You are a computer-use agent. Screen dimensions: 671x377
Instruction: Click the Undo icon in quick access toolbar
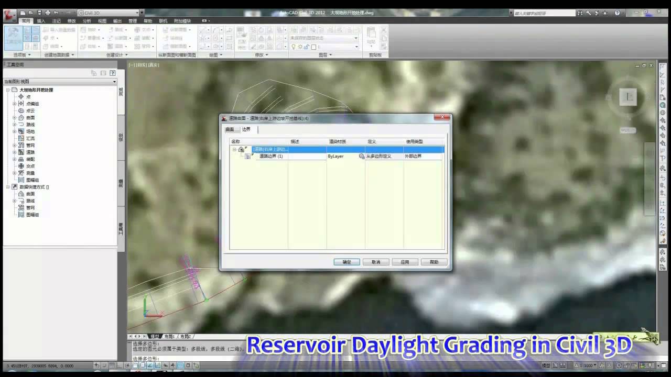coord(56,13)
